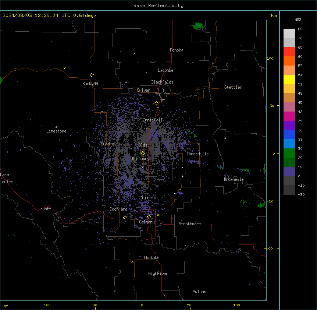Image resolution: width=317 pixels, height=310 pixels.
Task: Click the Banff label
Action: tap(46, 209)
